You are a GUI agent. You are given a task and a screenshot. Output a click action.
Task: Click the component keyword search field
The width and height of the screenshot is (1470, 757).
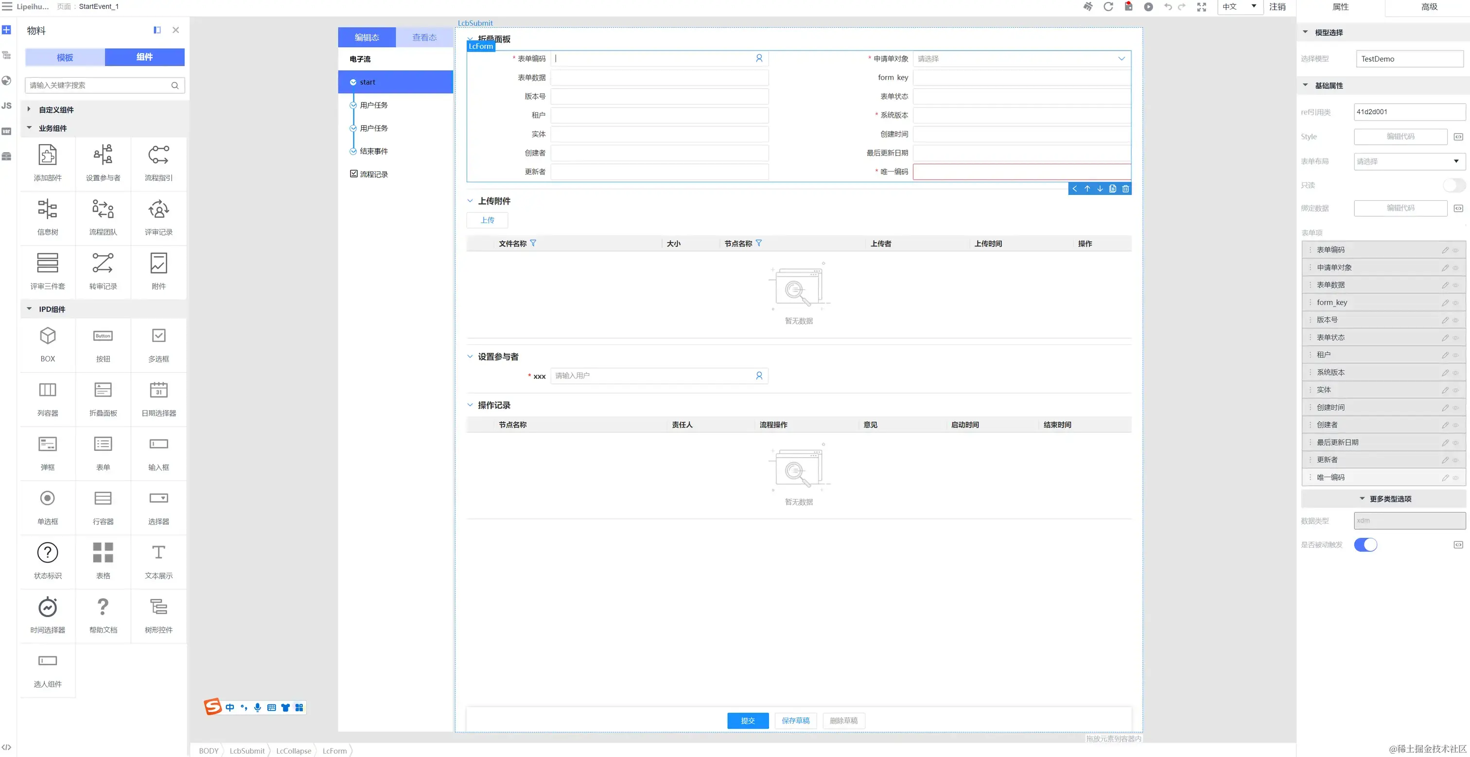98,86
